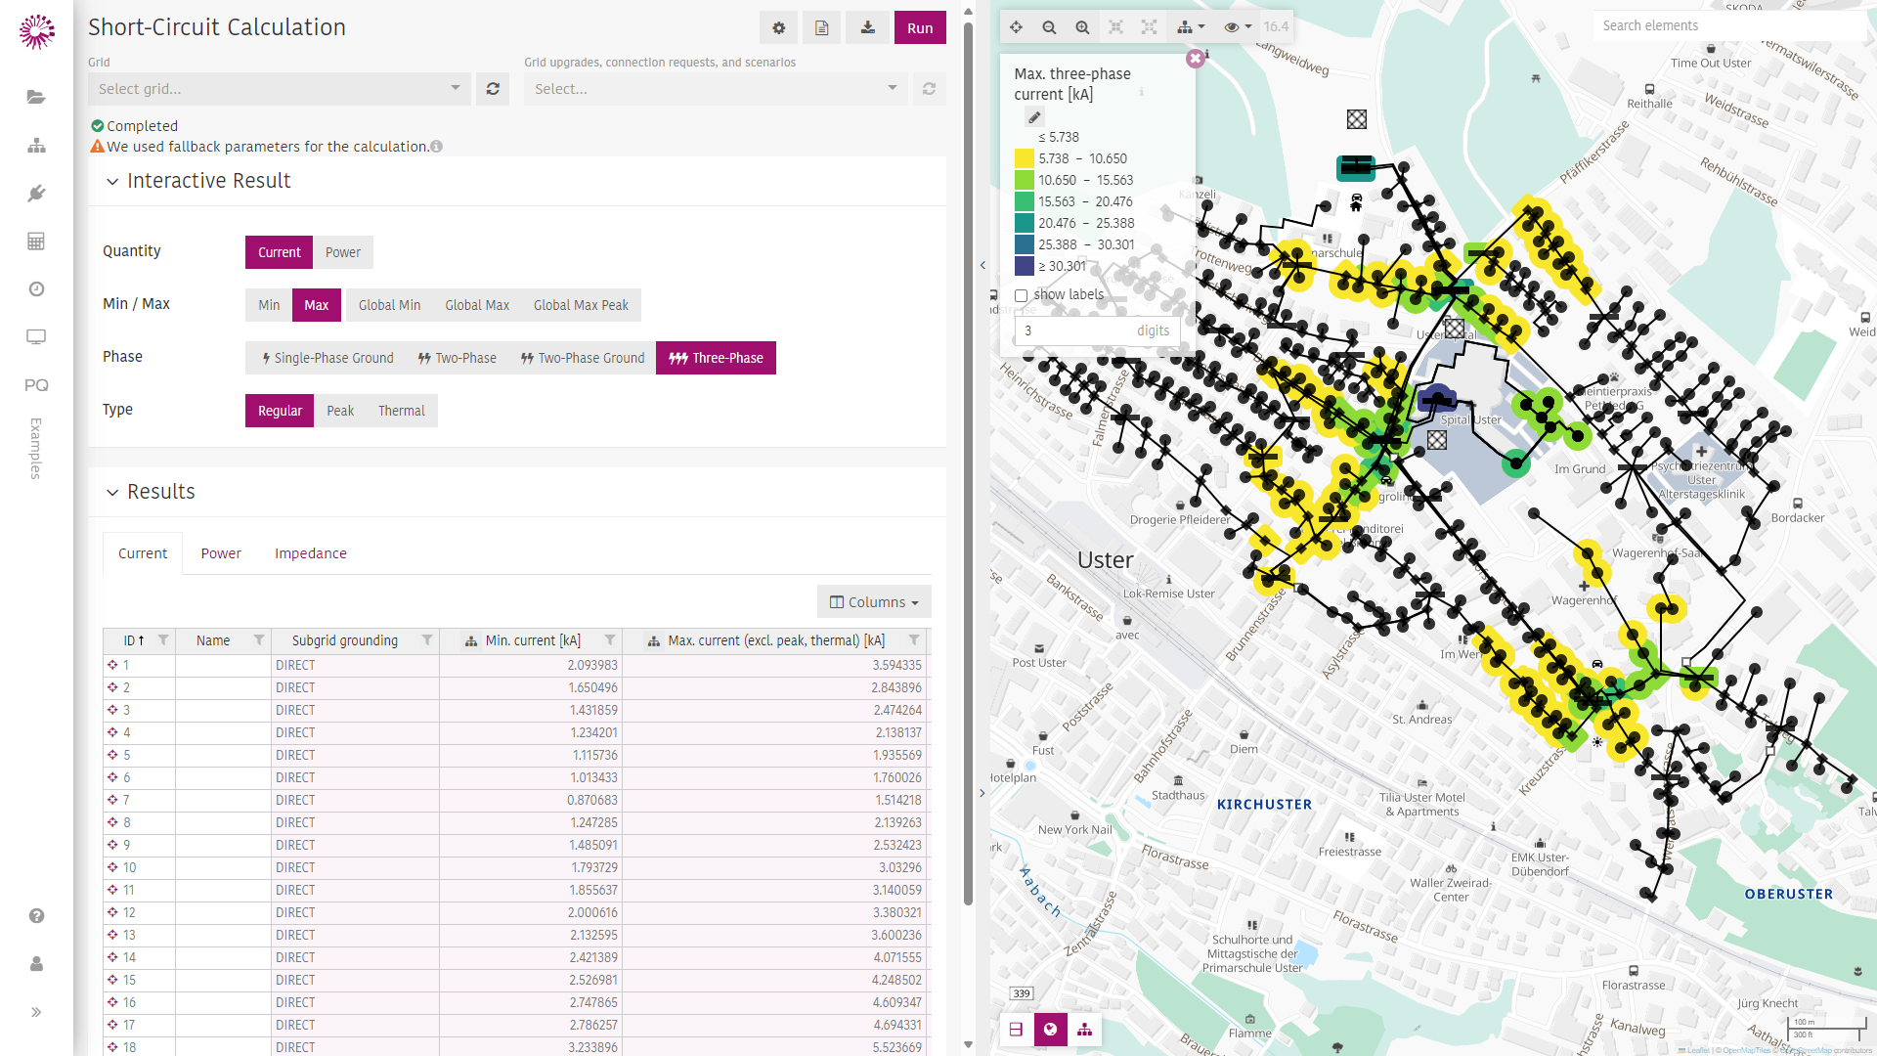This screenshot has width=1877, height=1056.
Task: Open the user account icon
Action: pos(36,964)
